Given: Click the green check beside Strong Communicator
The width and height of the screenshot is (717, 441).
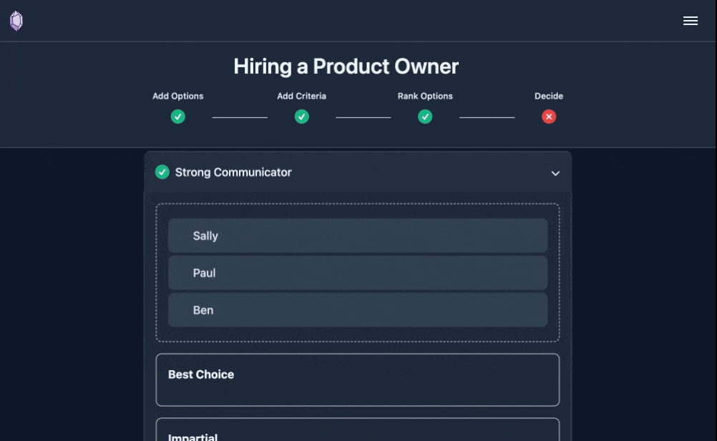Looking at the screenshot, I should [162, 172].
